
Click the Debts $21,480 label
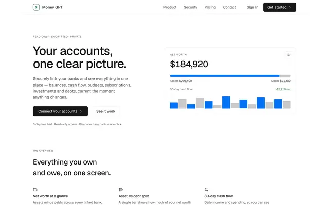click(x=281, y=81)
